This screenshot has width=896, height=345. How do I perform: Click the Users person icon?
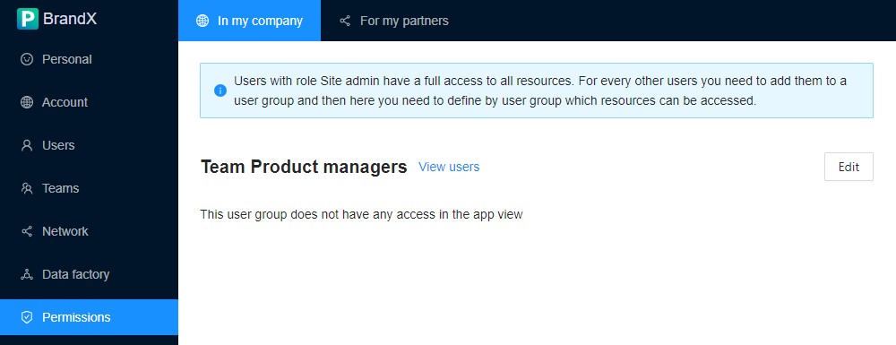(27, 145)
